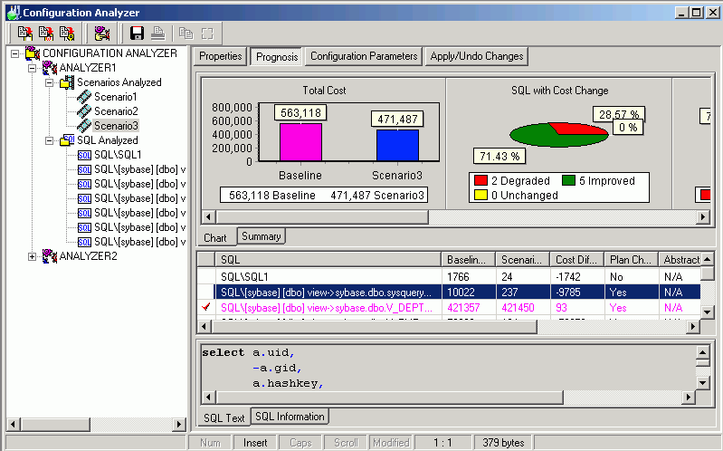This screenshot has width=723, height=451.
Task: Click the fourth toolbar icon with pink gears
Action: coord(102,34)
